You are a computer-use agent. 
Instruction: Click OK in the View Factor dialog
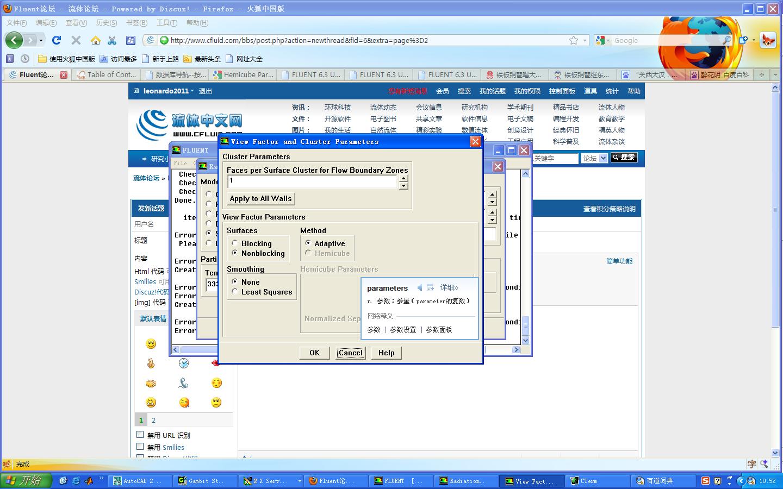tap(314, 353)
